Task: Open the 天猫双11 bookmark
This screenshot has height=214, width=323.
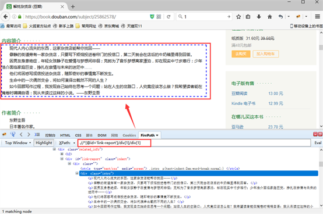Action: [131, 26]
